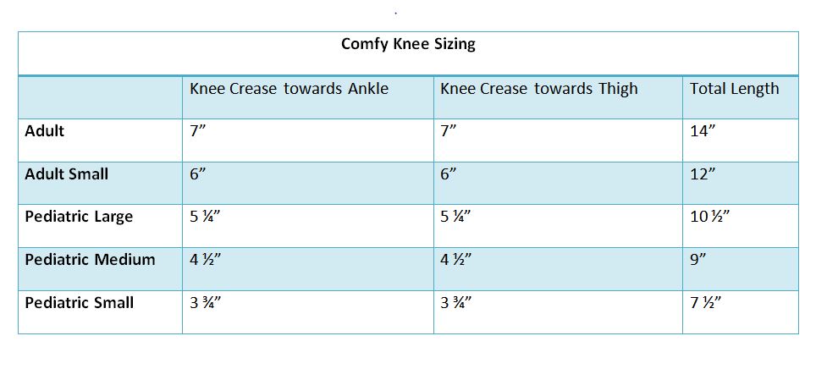Select the Knee Crease towards Thigh header

pyautogui.click(x=539, y=89)
